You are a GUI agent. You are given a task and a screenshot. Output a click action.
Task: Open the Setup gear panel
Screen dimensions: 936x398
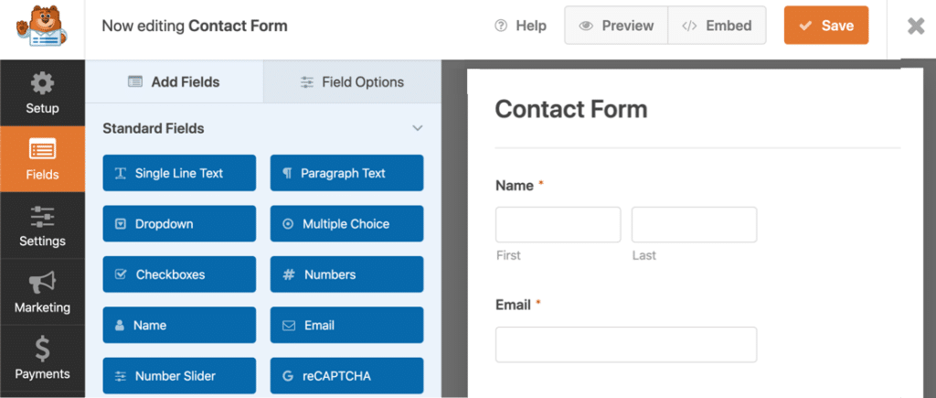(x=42, y=93)
